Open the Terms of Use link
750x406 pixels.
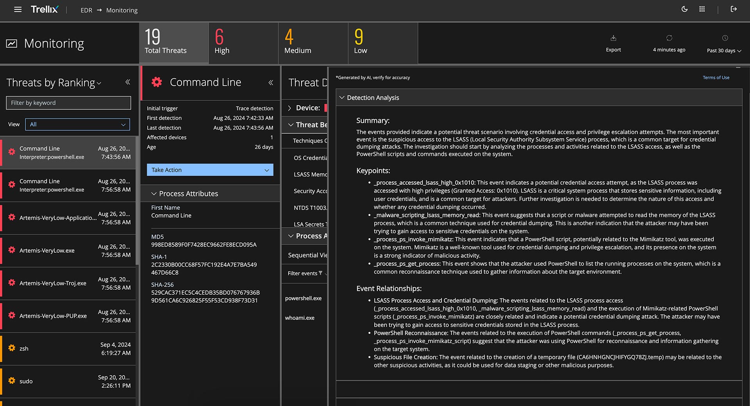(716, 78)
